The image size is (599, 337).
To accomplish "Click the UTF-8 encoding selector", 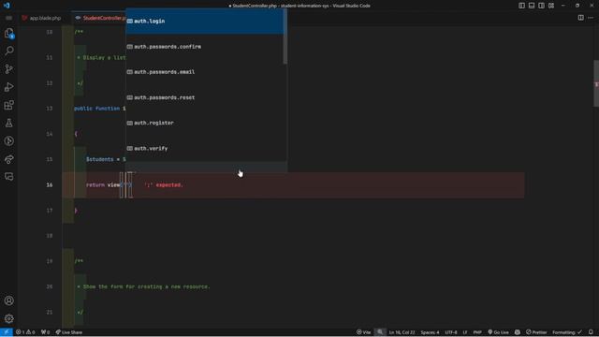I will 451,332.
